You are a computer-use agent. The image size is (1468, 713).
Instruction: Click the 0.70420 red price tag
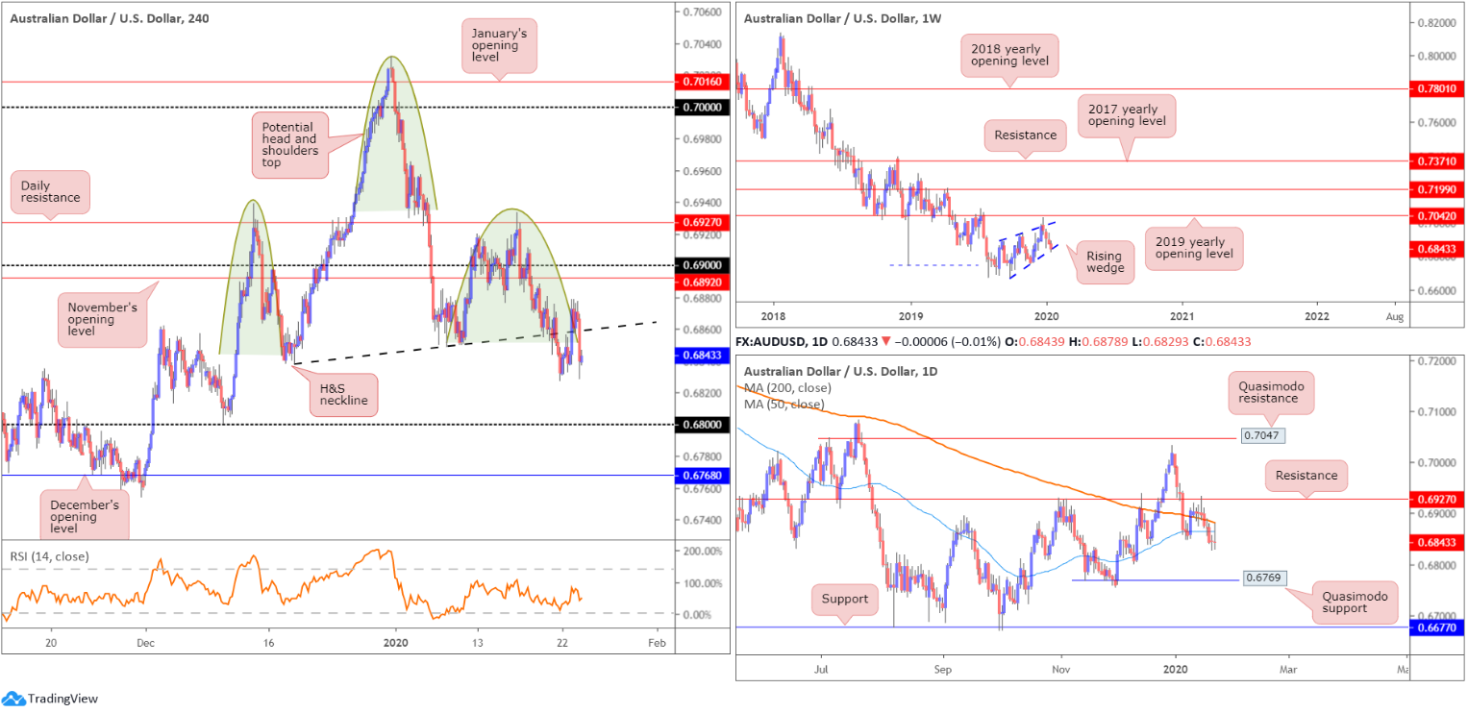point(1437,216)
